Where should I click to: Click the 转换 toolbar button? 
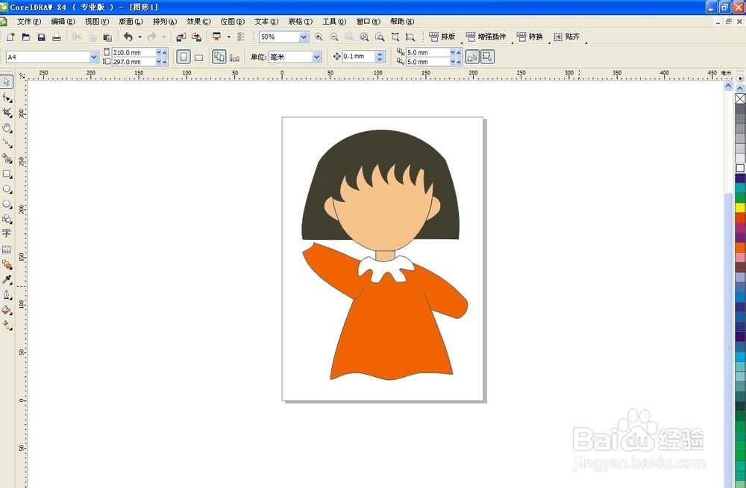click(x=530, y=37)
